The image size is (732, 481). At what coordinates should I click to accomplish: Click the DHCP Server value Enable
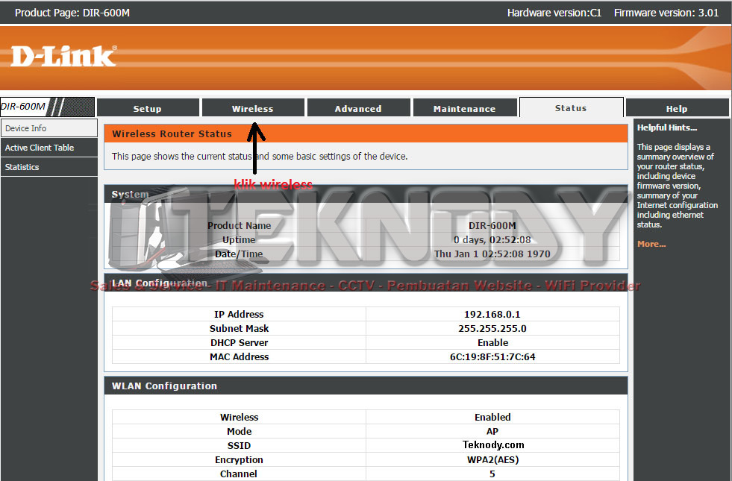(492, 342)
